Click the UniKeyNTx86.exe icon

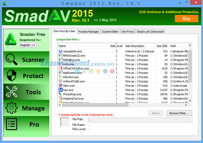(60, 81)
